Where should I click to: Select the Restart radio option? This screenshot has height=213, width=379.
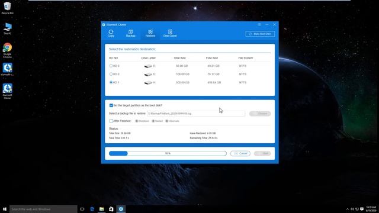coord(153,121)
